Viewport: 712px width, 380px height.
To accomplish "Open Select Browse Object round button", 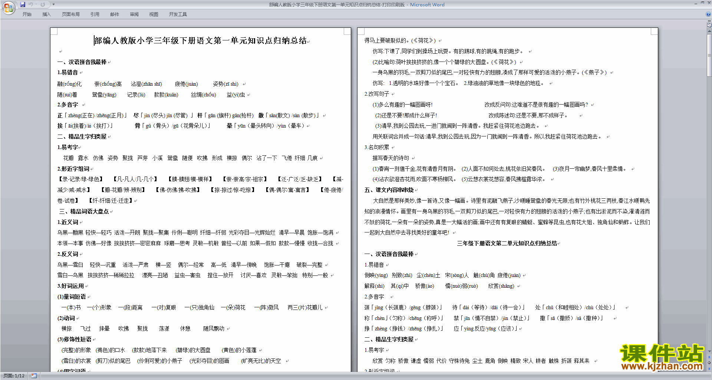I will (709, 363).
